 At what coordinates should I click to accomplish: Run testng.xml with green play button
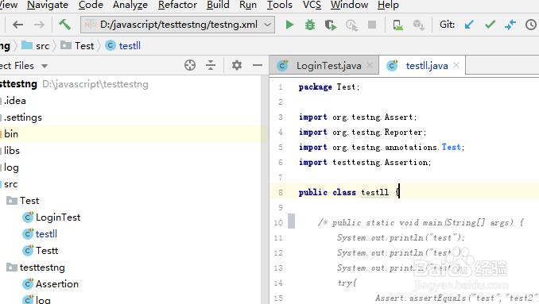(x=289, y=25)
